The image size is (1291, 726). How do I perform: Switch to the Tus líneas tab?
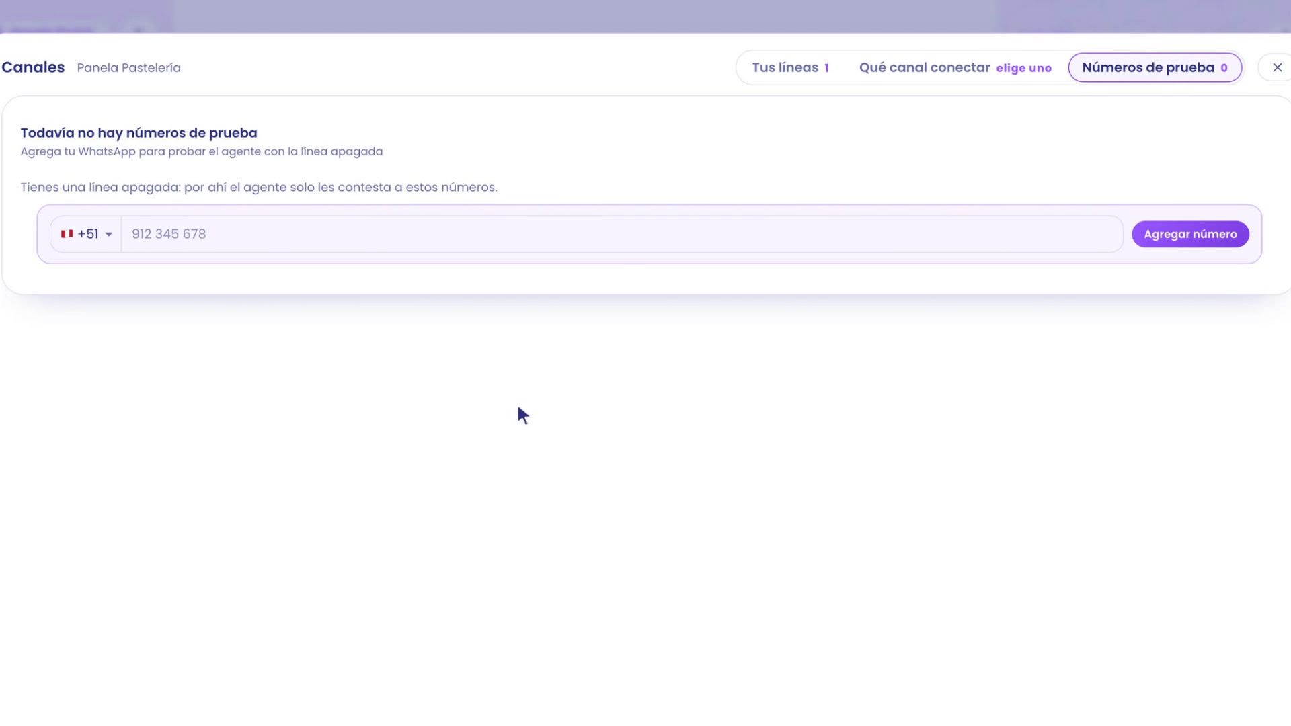coord(790,67)
